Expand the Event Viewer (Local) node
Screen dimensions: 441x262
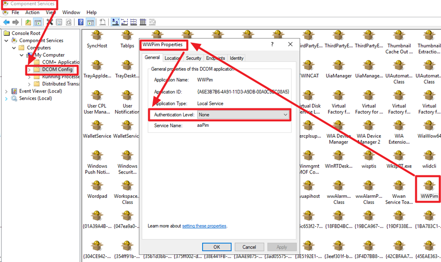(x=6, y=91)
